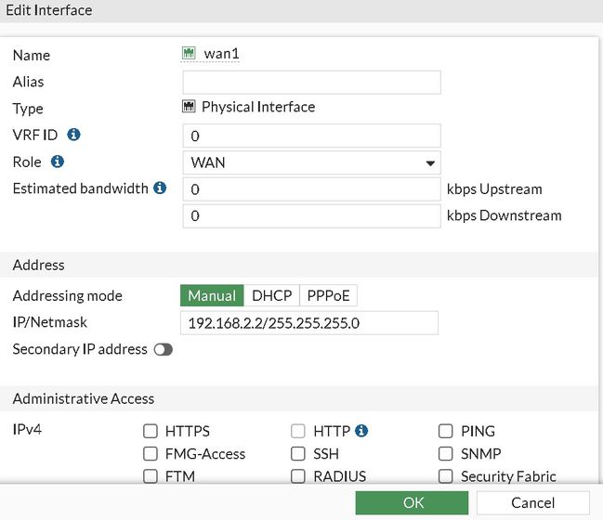The width and height of the screenshot is (603, 520).
Task: Click the Estimated bandwidth info icon
Action: coord(160,188)
